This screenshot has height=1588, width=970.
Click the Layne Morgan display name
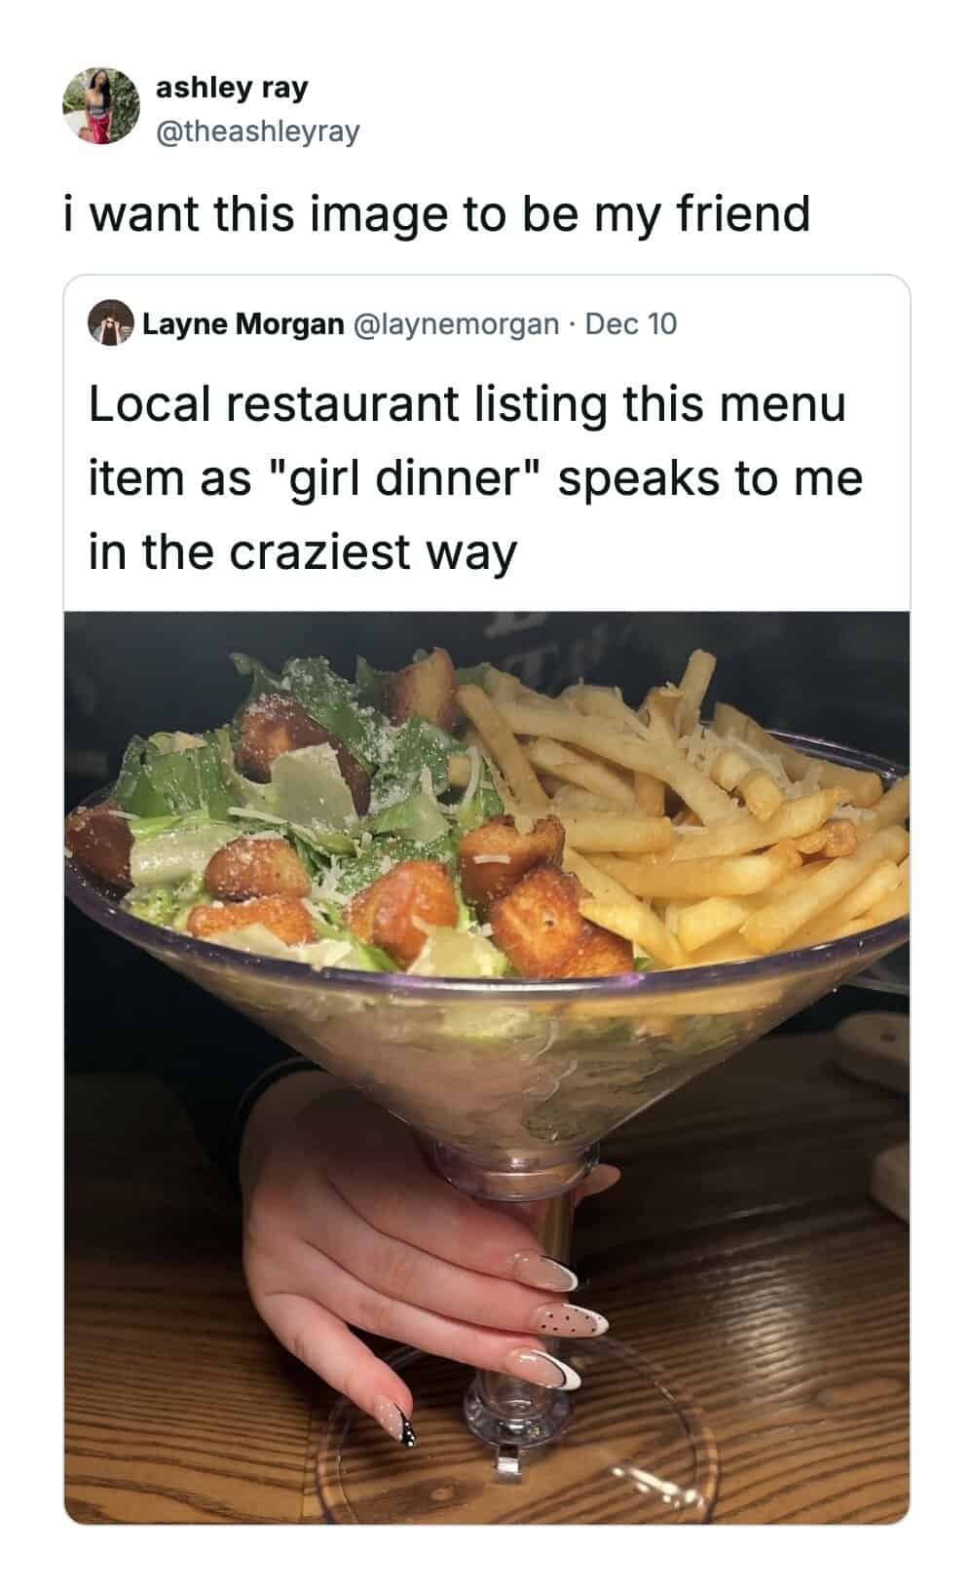[242, 324]
